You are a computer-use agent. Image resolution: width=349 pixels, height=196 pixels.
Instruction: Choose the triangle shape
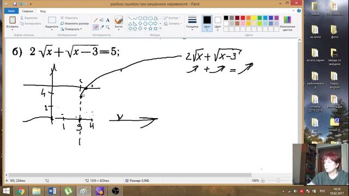click(x=130, y=23)
